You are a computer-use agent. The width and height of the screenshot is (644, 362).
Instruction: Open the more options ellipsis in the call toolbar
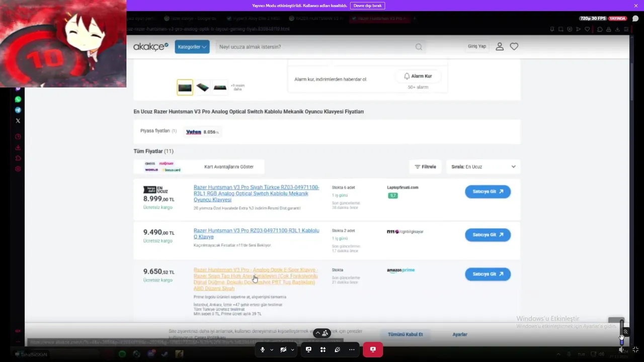click(x=352, y=349)
